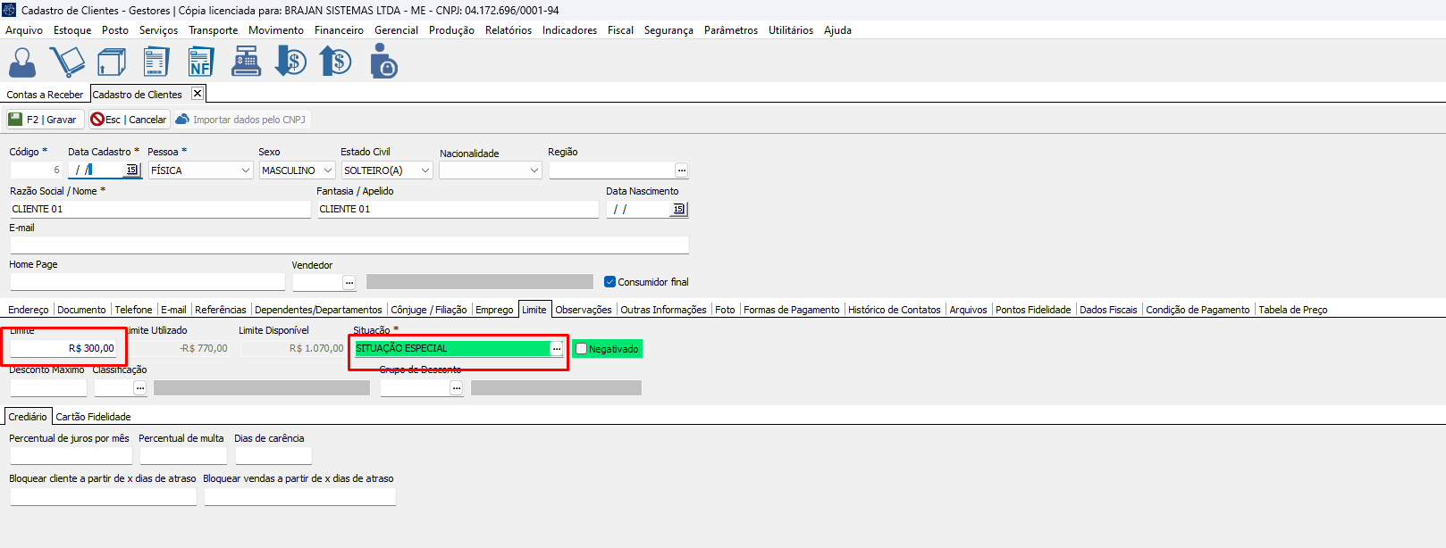Screen dimensions: 1446x548
Task: Open the box stock icon
Action: pos(112,62)
